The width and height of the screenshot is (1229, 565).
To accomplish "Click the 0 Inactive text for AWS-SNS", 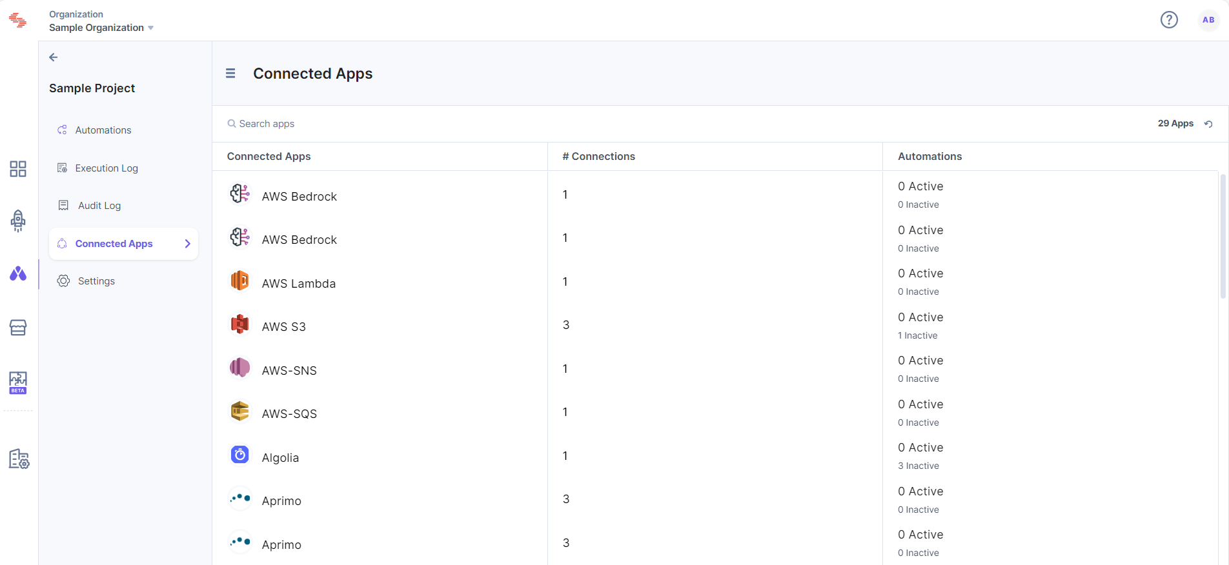I will [x=919, y=379].
